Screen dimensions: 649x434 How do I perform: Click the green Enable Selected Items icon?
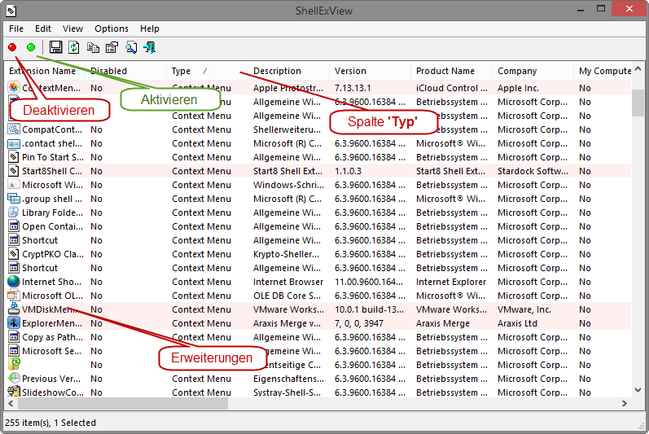point(31,48)
